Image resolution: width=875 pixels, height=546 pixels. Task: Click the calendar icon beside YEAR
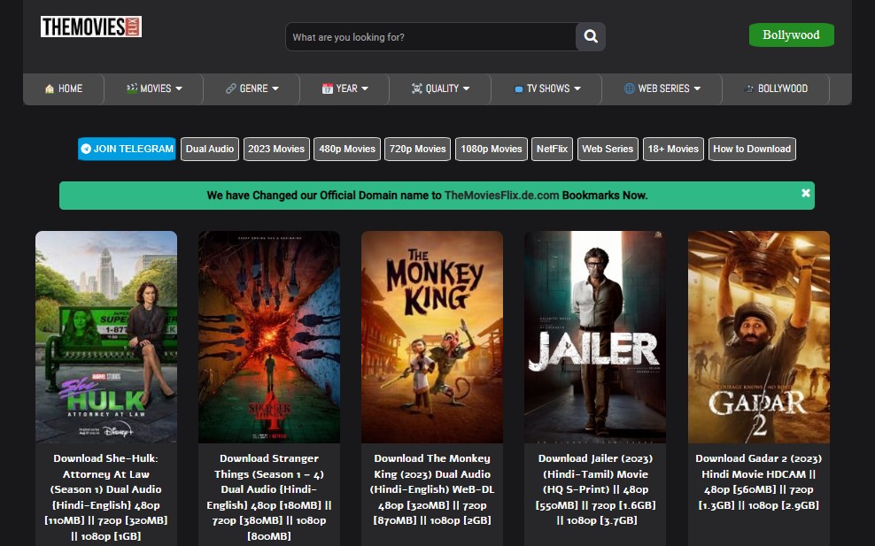tap(328, 88)
